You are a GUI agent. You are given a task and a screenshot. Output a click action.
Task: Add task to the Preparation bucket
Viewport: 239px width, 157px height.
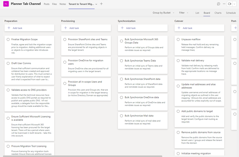29,28
